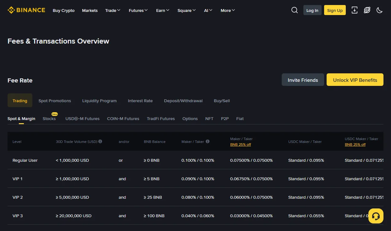Viewport: 391px width, 231px height.
Task: Expand the Futures dropdown menu
Action: (x=138, y=10)
